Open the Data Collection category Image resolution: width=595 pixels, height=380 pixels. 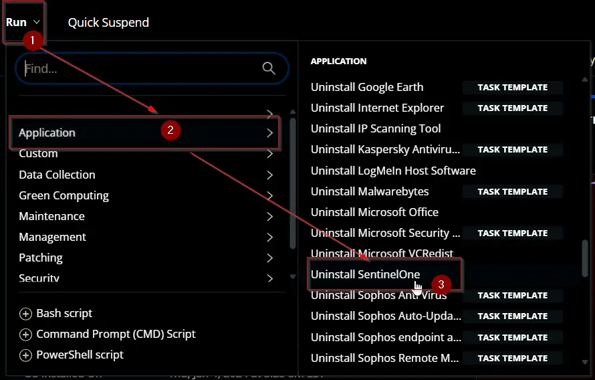146,175
